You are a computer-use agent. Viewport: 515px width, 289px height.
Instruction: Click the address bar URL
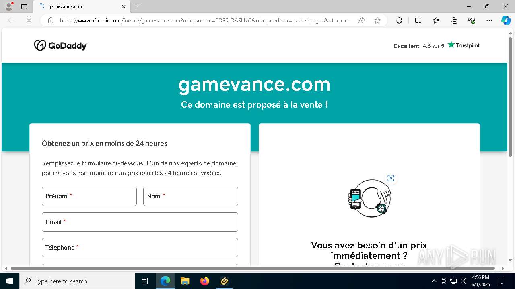(205, 20)
